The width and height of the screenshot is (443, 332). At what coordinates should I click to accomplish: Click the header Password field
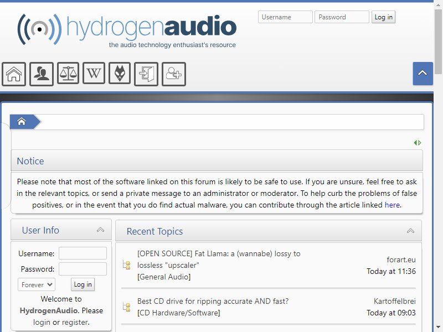[x=342, y=17]
